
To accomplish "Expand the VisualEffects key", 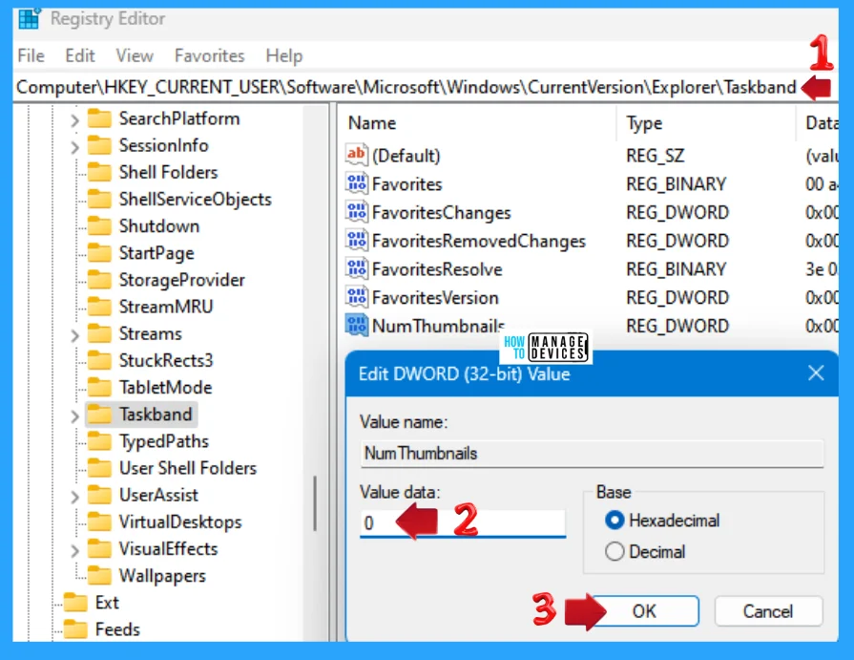I will (x=74, y=550).
